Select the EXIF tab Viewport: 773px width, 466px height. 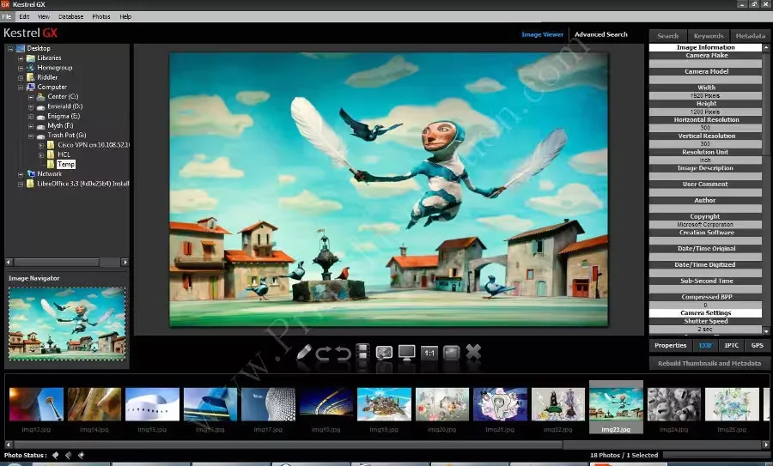pyautogui.click(x=705, y=345)
